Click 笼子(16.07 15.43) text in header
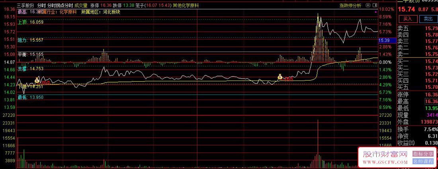Image resolution: width=438 pixels, height=169 pixels. coord(153,5)
